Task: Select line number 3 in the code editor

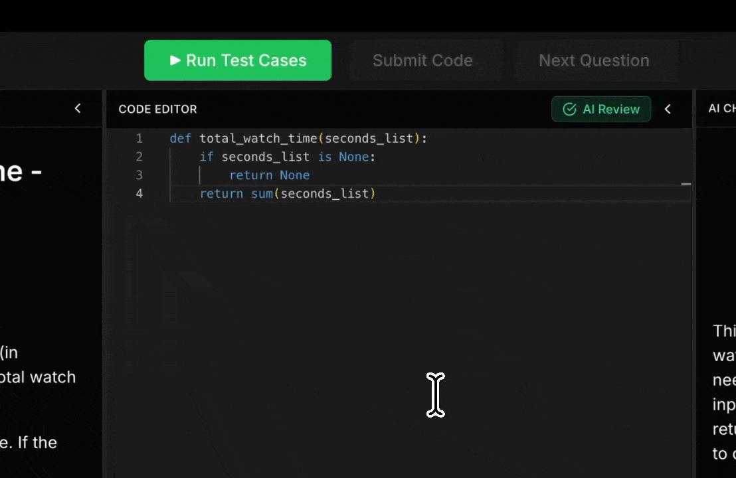Action: (139, 175)
